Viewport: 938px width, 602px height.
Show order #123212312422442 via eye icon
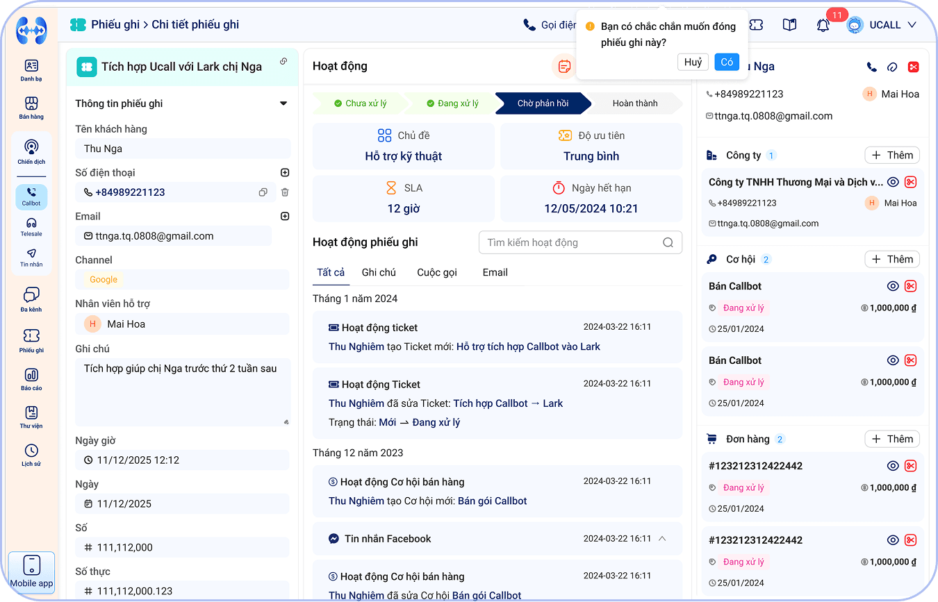(x=893, y=466)
